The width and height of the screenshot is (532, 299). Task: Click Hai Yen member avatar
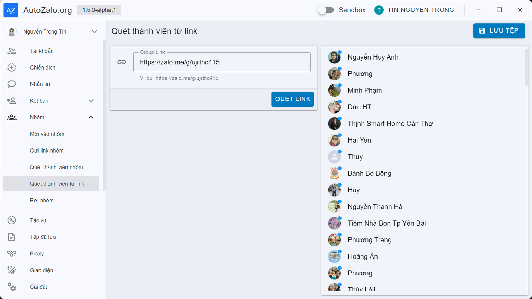click(335, 140)
